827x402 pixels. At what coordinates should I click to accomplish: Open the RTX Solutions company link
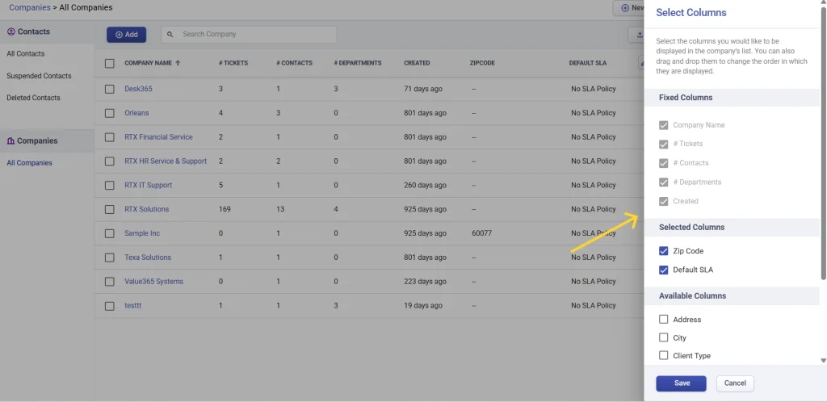tap(146, 209)
